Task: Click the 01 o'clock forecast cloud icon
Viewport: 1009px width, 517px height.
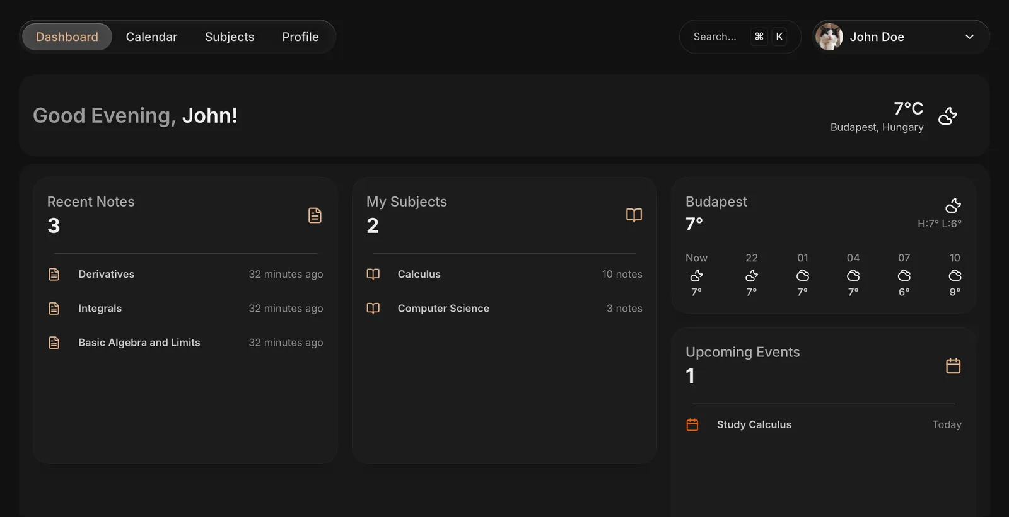Action: 803,276
